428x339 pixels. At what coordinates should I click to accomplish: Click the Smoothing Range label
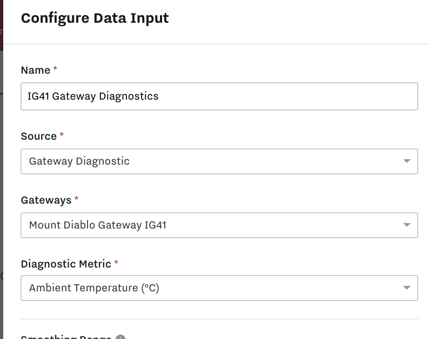(x=66, y=337)
